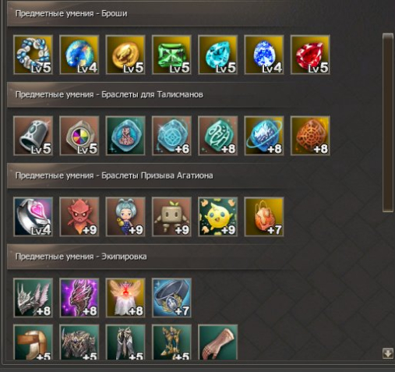Click the orange backpack agathion +7
The width and height of the screenshot is (395, 372).
click(x=264, y=217)
